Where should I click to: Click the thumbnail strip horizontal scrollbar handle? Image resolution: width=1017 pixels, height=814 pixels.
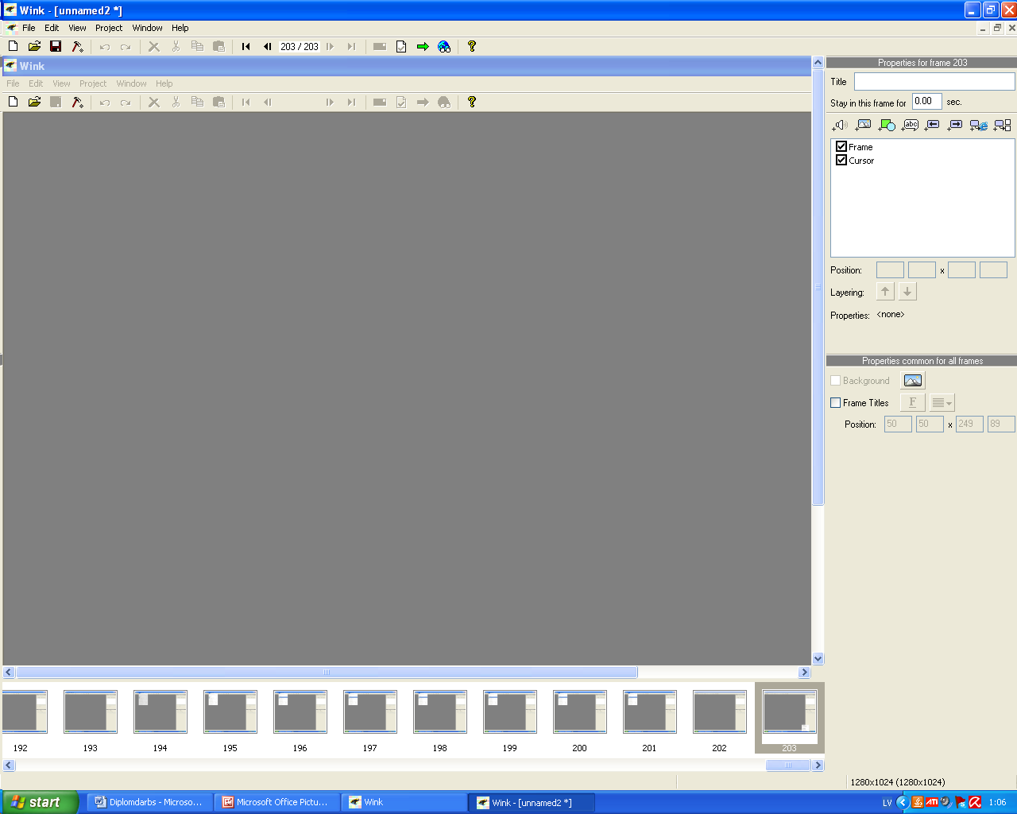click(787, 766)
